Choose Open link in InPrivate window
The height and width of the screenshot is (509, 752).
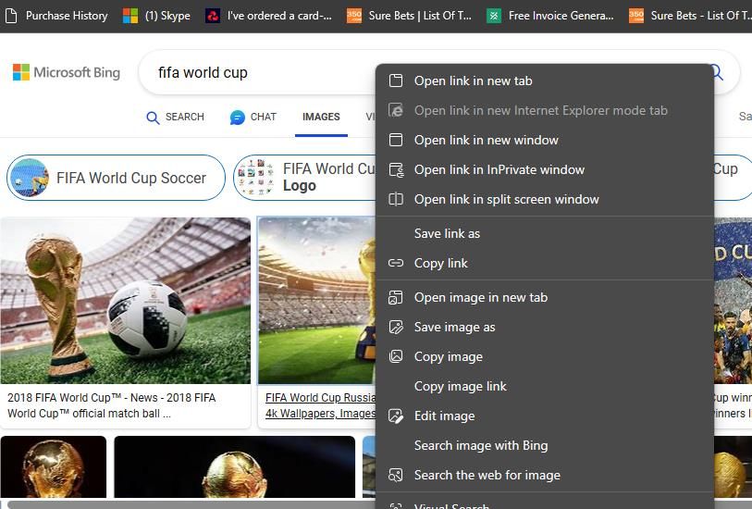pos(545,170)
